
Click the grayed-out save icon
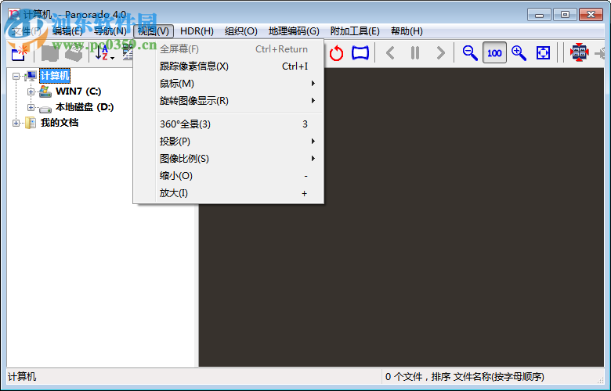pos(50,53)
